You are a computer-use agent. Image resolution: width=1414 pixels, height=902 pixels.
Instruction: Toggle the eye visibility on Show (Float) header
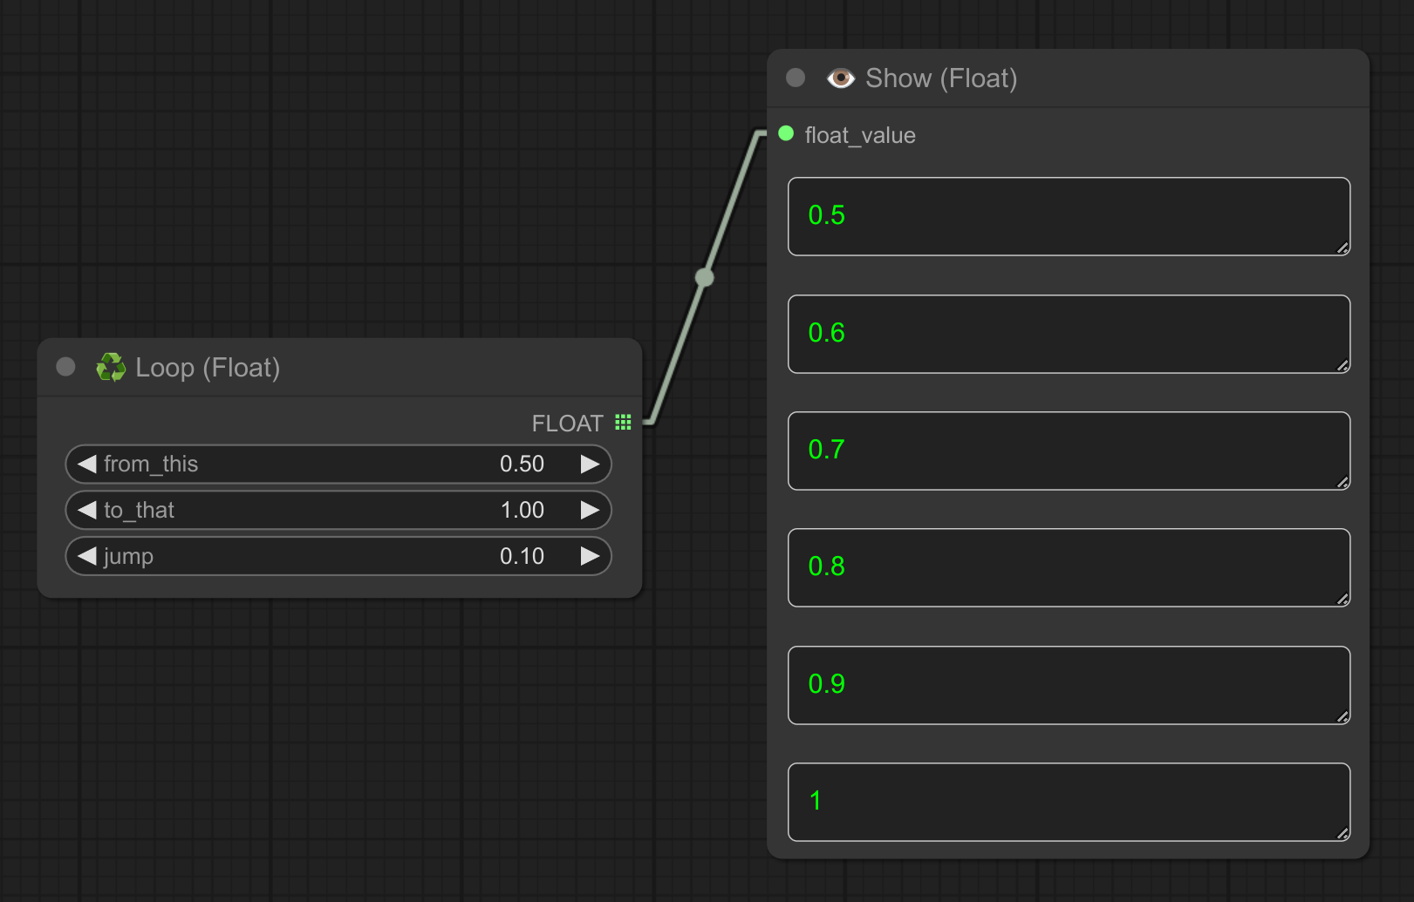pyautogui.click(x=840, y=78)
